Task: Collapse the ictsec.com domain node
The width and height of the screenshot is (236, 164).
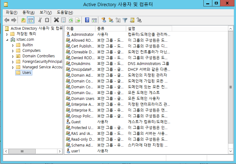Action: click(x=7, y=40)
